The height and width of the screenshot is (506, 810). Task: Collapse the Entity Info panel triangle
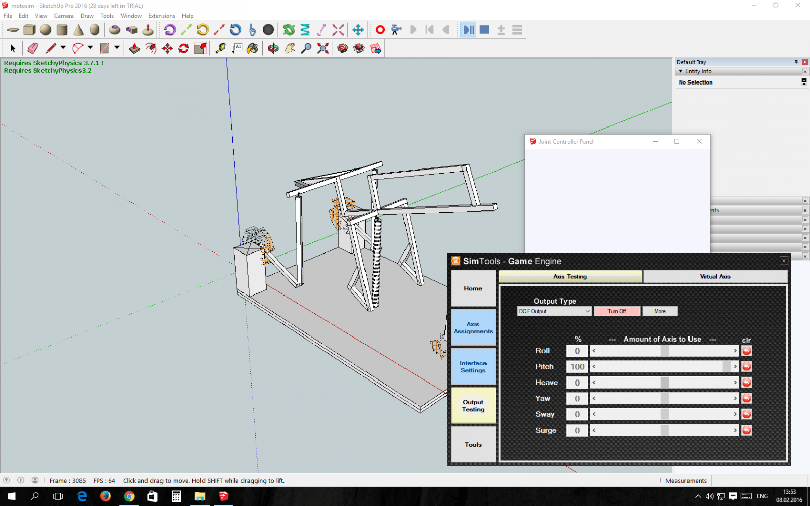[x=681, y=71]
